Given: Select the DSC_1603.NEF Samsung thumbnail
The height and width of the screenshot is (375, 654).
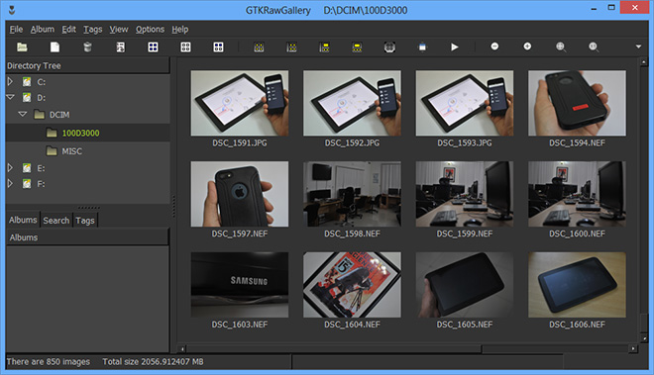Looking at the screenshot, I should pyautogui.click(x=240, y=285).
